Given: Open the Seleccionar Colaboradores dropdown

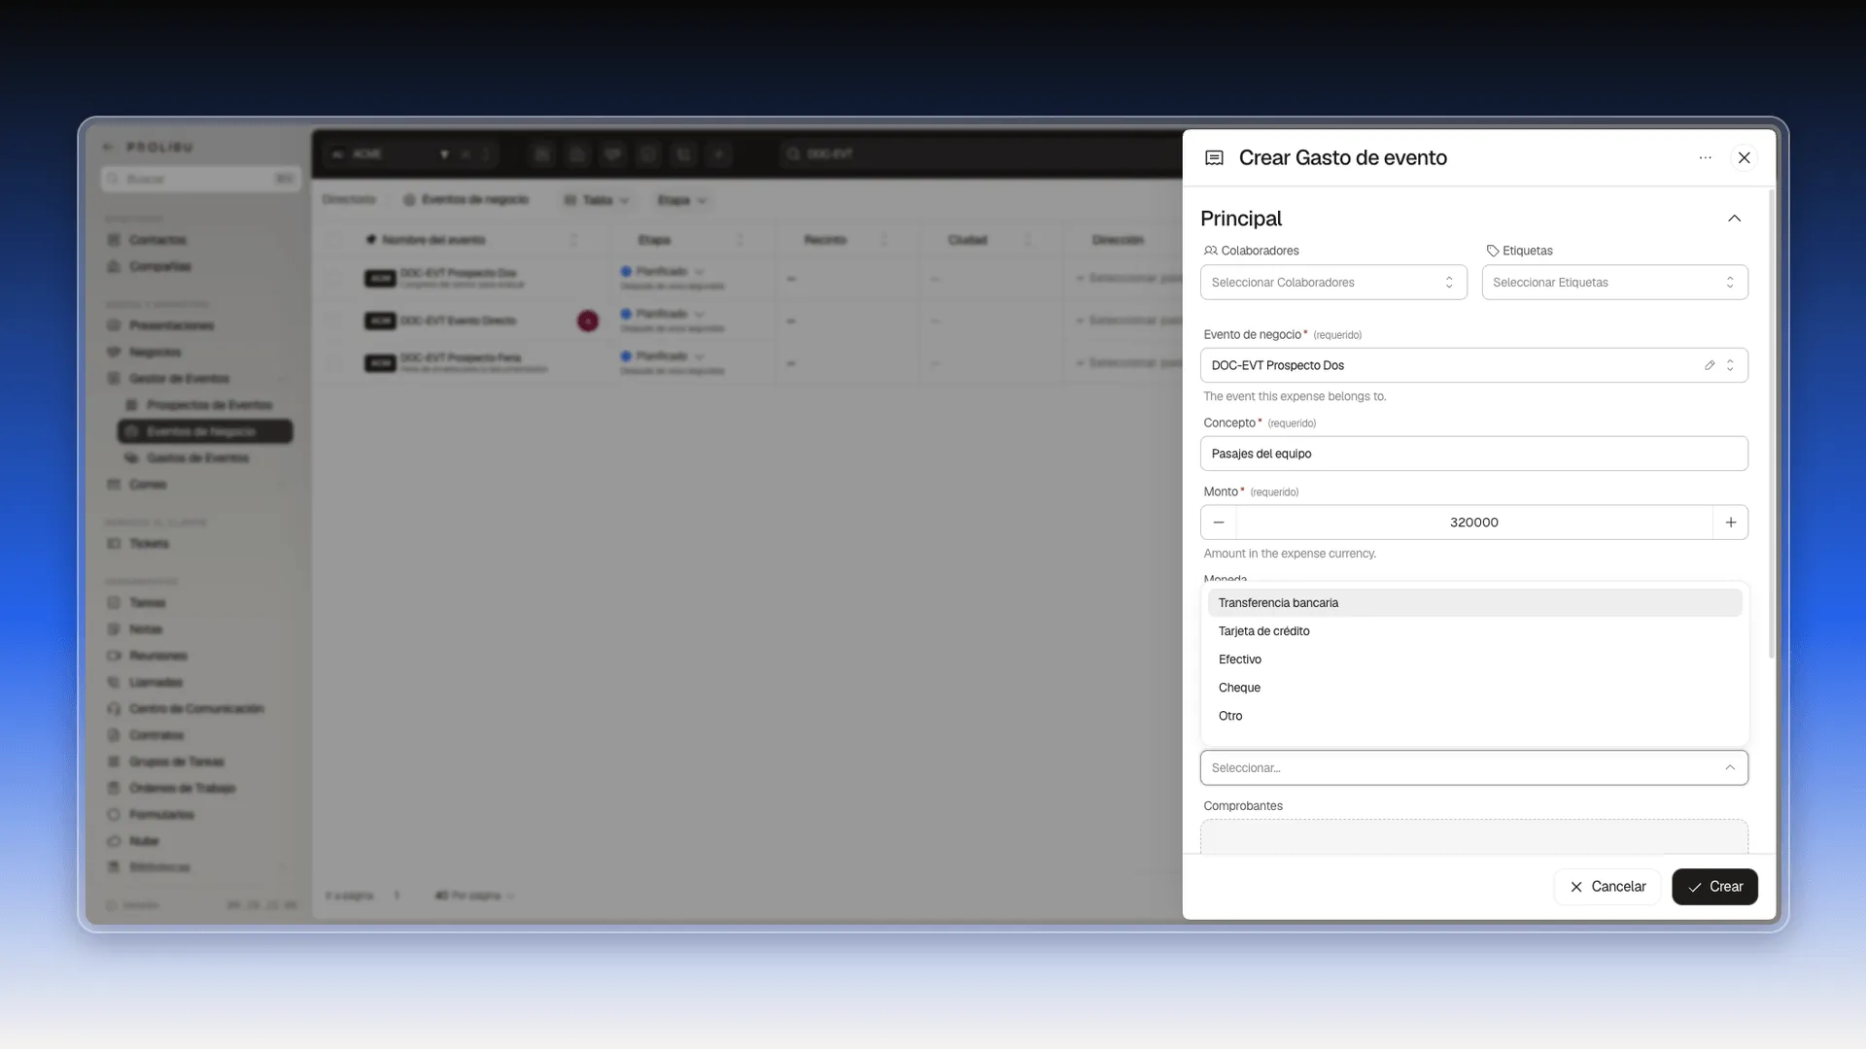Looking at the screenshot, I should point(1332,283).
